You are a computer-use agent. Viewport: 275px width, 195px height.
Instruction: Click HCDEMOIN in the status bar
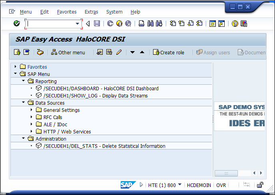click(x=199, y=185)
